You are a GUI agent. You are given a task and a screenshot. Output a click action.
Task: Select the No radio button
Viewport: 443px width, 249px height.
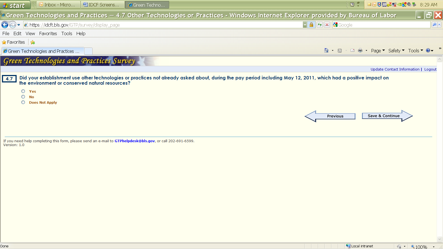(x=23, y=97)
